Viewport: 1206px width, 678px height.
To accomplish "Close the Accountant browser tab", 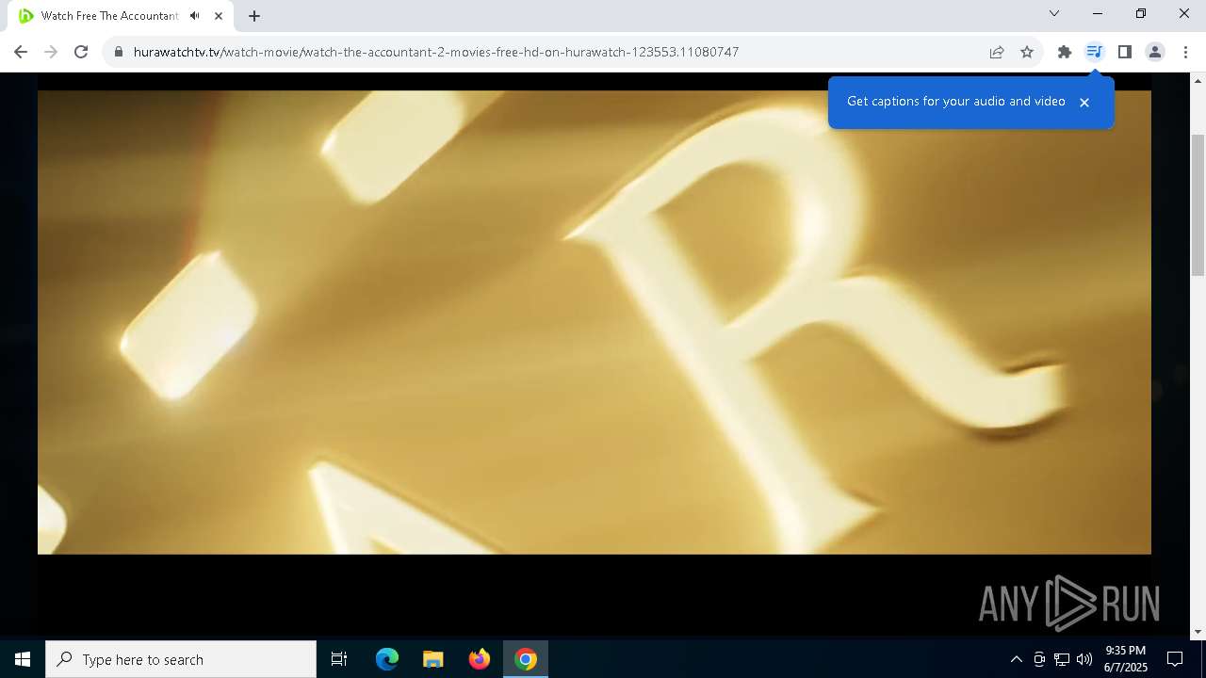I will coord(219,16).
